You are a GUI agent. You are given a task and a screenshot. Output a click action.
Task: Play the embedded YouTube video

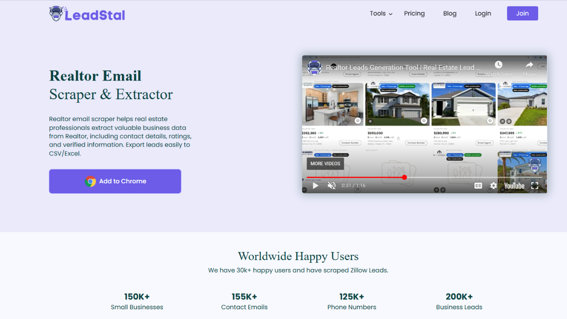pyautogui.click(x=315, y=186)
